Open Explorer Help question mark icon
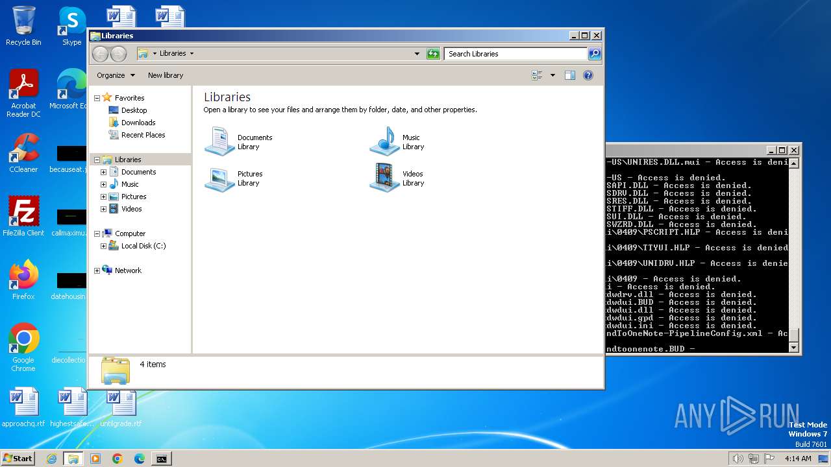The image size is (831, 467). [588, 75]
